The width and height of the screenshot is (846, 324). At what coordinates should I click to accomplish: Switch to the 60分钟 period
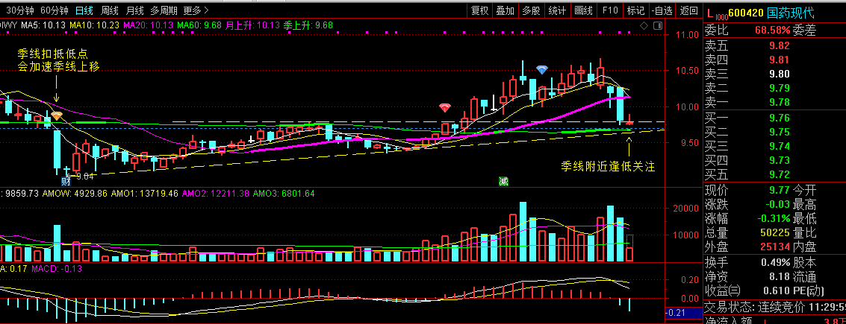coord(55,10)
